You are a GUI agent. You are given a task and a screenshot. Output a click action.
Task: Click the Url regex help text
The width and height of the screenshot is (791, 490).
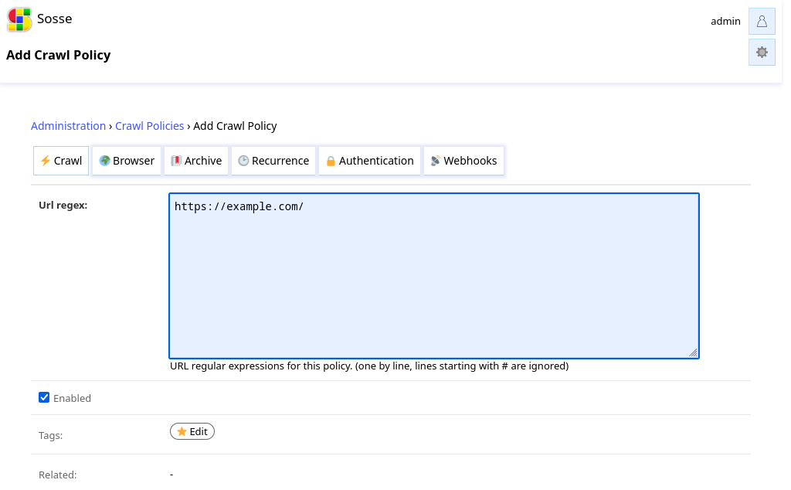[x=369, y=366]
